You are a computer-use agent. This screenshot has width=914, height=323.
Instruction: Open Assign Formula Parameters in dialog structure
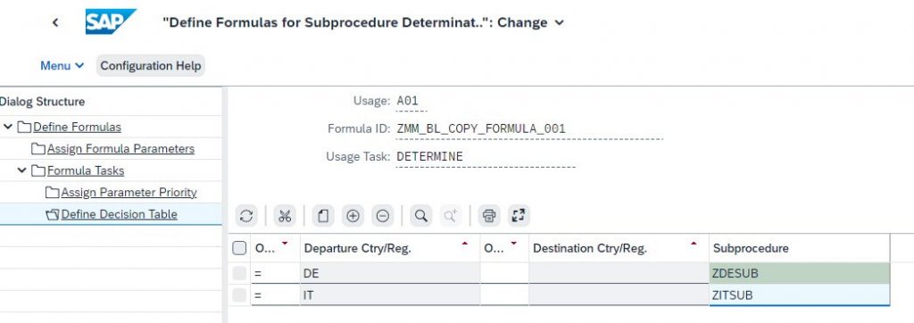pos(120,149)
